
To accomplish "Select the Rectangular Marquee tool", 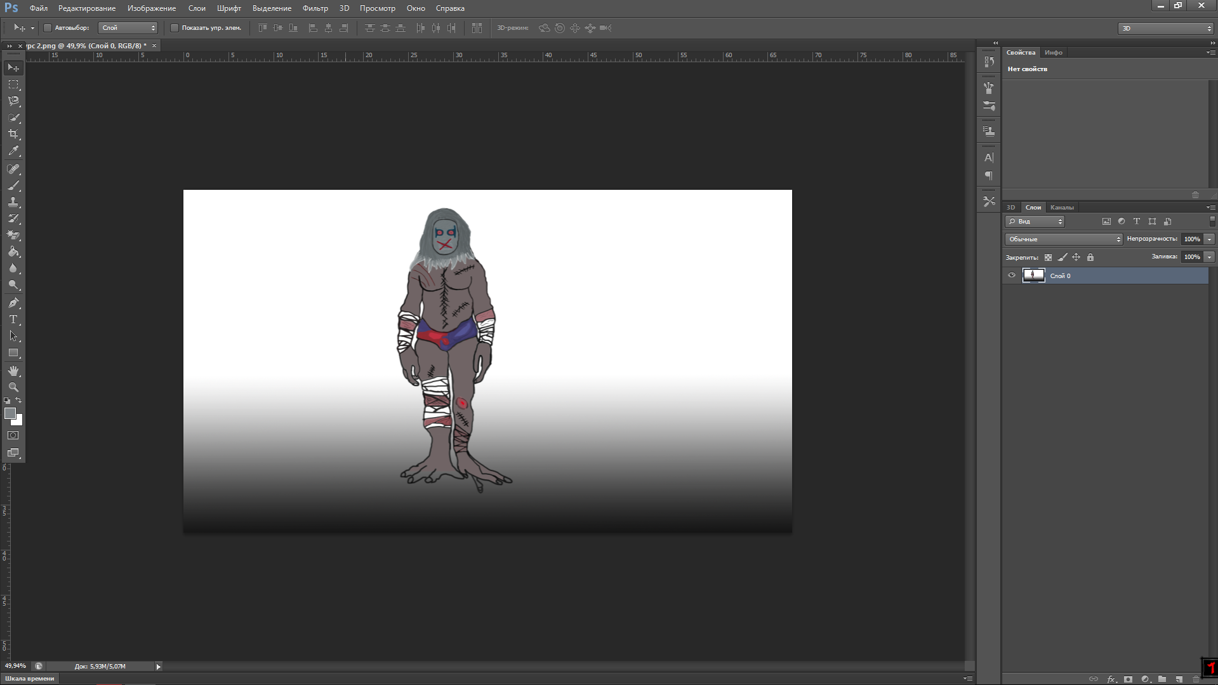I will point(13,84).
